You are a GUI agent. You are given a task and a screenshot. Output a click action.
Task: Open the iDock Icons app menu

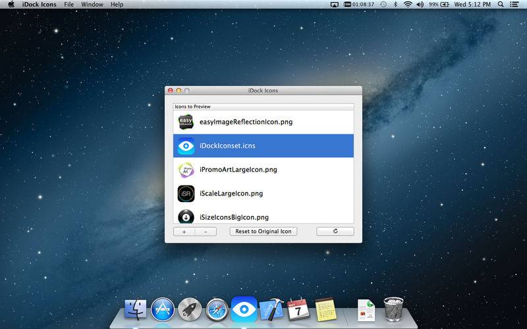tap(40, 5)
